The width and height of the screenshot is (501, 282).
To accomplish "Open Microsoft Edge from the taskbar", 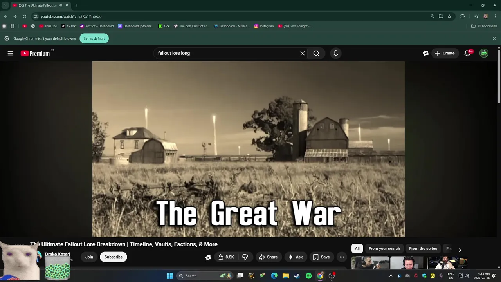I will (274, 276).
